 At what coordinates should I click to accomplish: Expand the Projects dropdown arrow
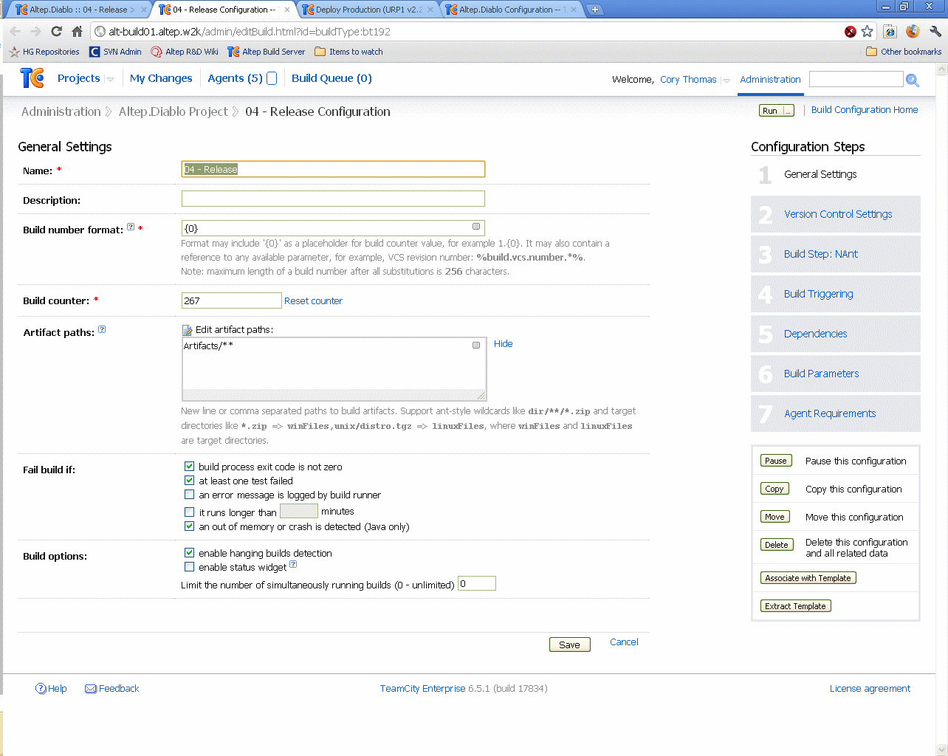(110, 79)
